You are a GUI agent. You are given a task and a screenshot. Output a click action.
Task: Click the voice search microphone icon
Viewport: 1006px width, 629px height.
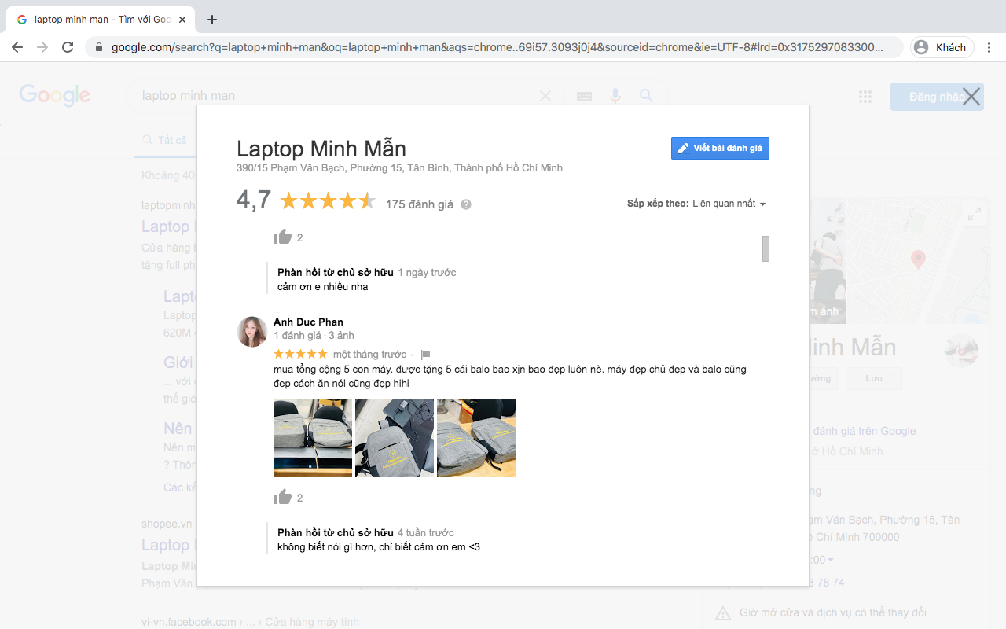click(x=615, y=96)
